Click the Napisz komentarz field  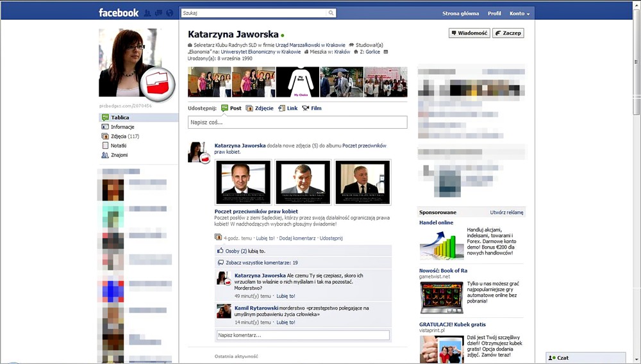tap(303, 335)
